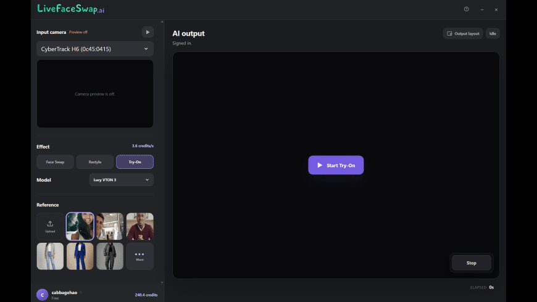Open the help icon in title bar
This screenshot has height=302, width=537.
pos(467,9)
